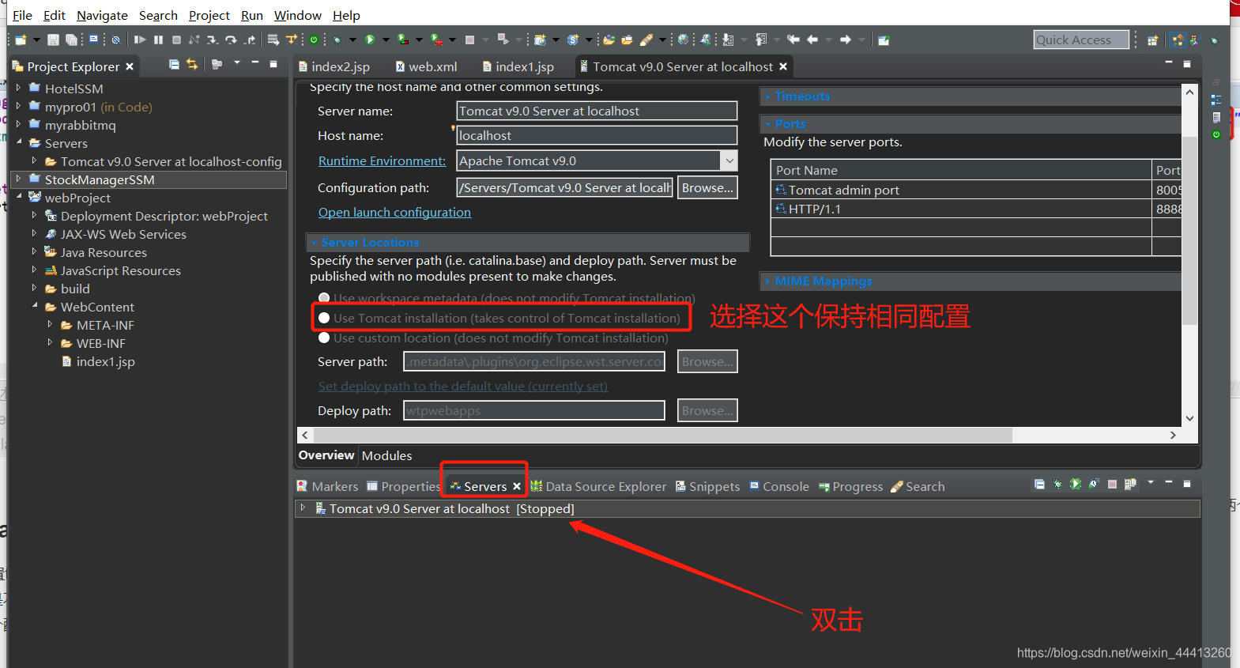Click the Server name input field

(x=597, y=111)
